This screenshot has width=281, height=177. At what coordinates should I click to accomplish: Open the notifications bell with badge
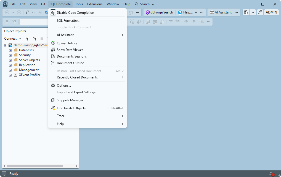click(x=272, y=174)
